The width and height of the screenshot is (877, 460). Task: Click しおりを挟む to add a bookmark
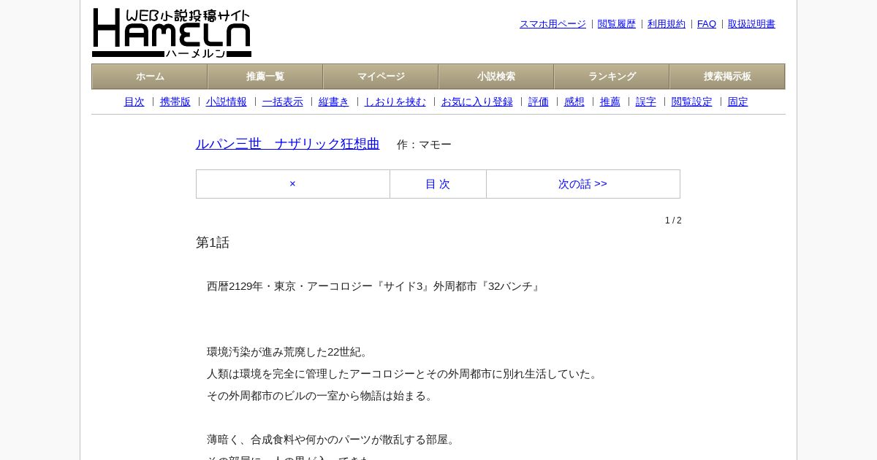(x=395, y=102)
